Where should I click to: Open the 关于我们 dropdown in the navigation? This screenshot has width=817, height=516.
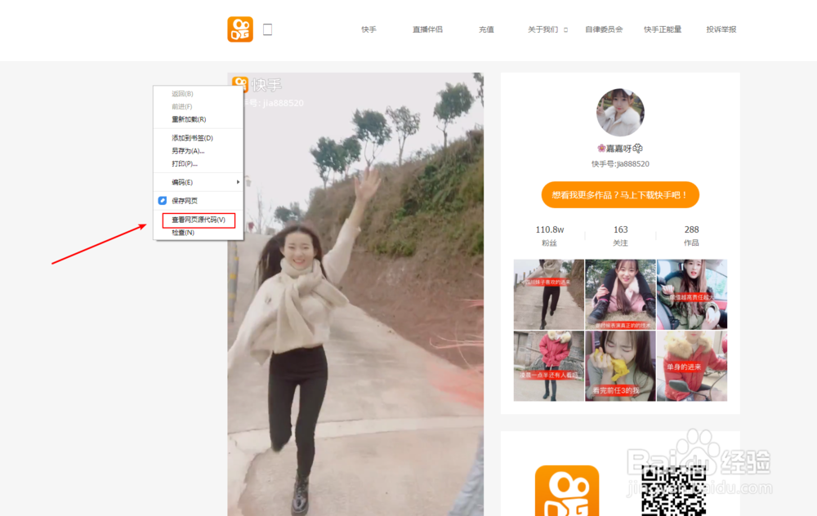point(542,29)
